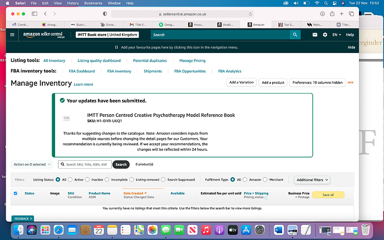384x240 pixels.
Task: Open Finder from the dock
Action: pyautogui.click(x=18, y=230)
